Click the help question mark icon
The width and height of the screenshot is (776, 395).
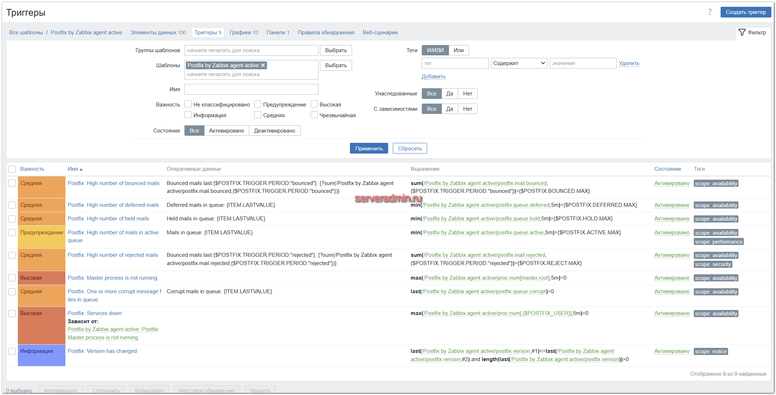click(x=710, y=12)
